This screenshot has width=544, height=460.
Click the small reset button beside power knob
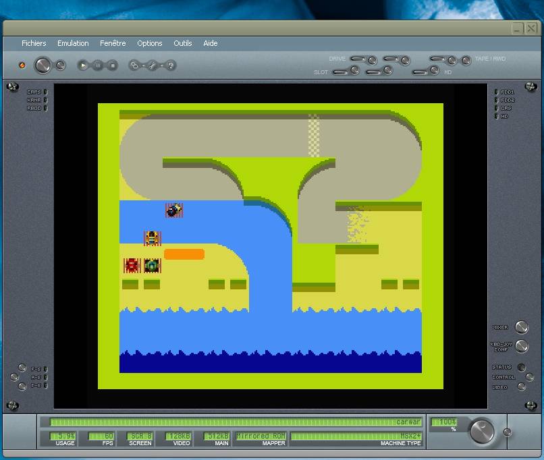point(61,65)
